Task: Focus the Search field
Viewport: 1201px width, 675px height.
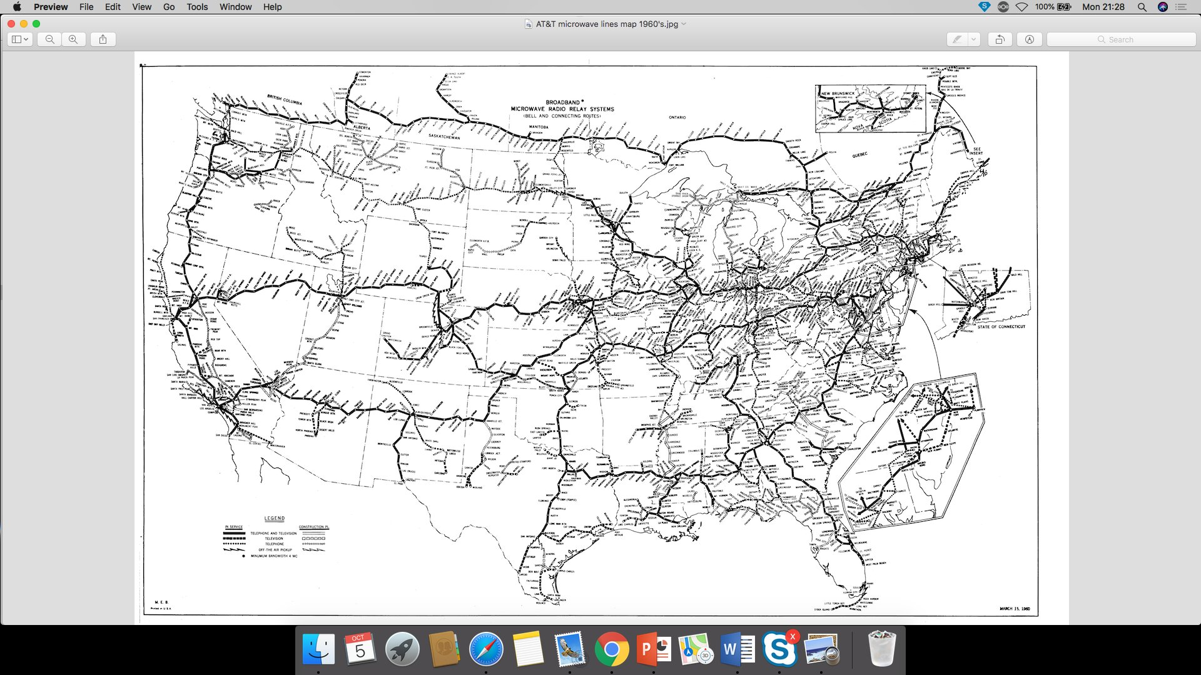Action: click(x=1121, y=39)
